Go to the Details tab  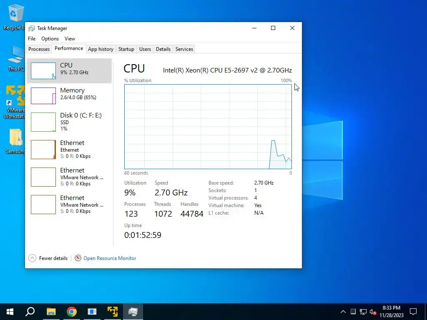[x=163, y=49]
